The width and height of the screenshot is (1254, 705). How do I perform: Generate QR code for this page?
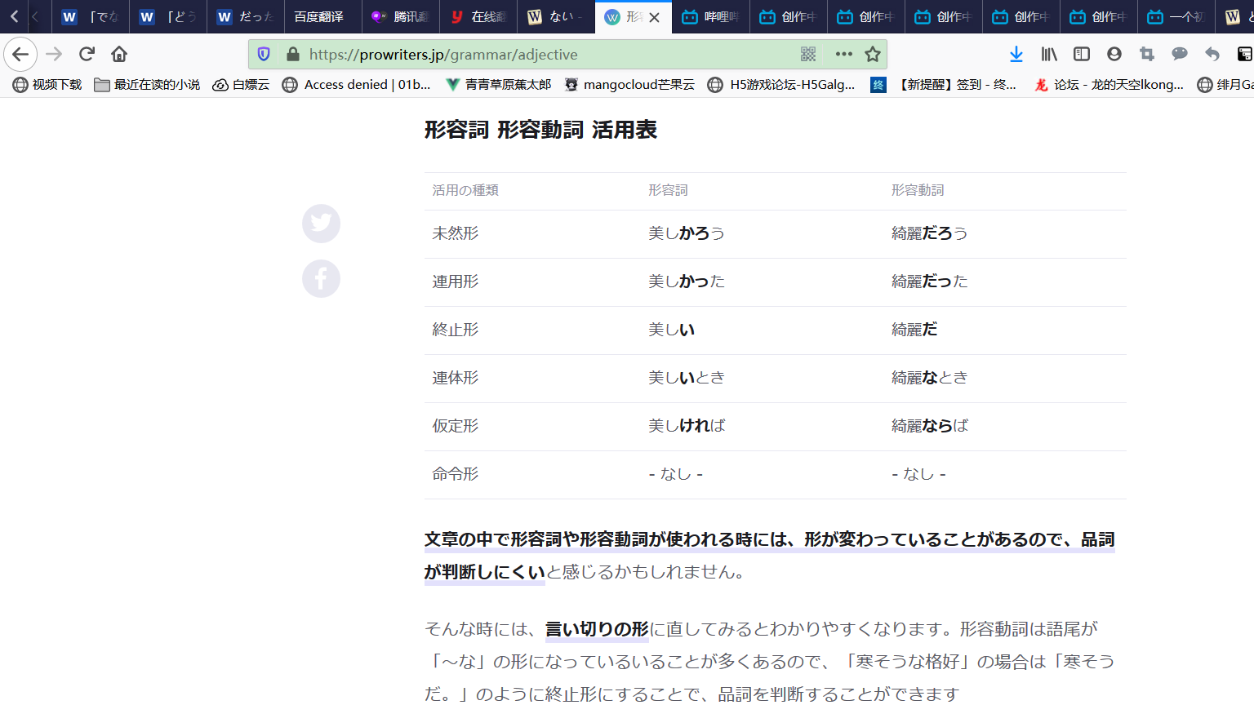pos(808,55)
